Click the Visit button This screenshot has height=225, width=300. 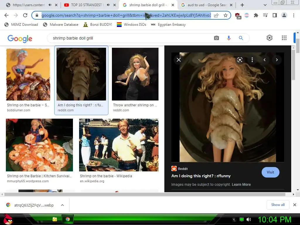(x=270, y=172)
